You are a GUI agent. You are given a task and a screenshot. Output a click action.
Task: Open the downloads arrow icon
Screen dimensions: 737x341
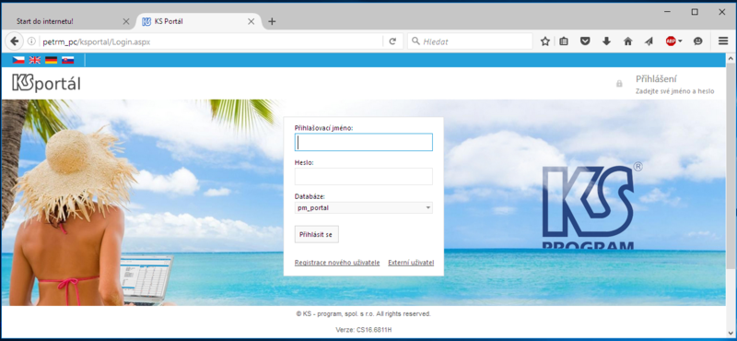(x=606, y=41)
